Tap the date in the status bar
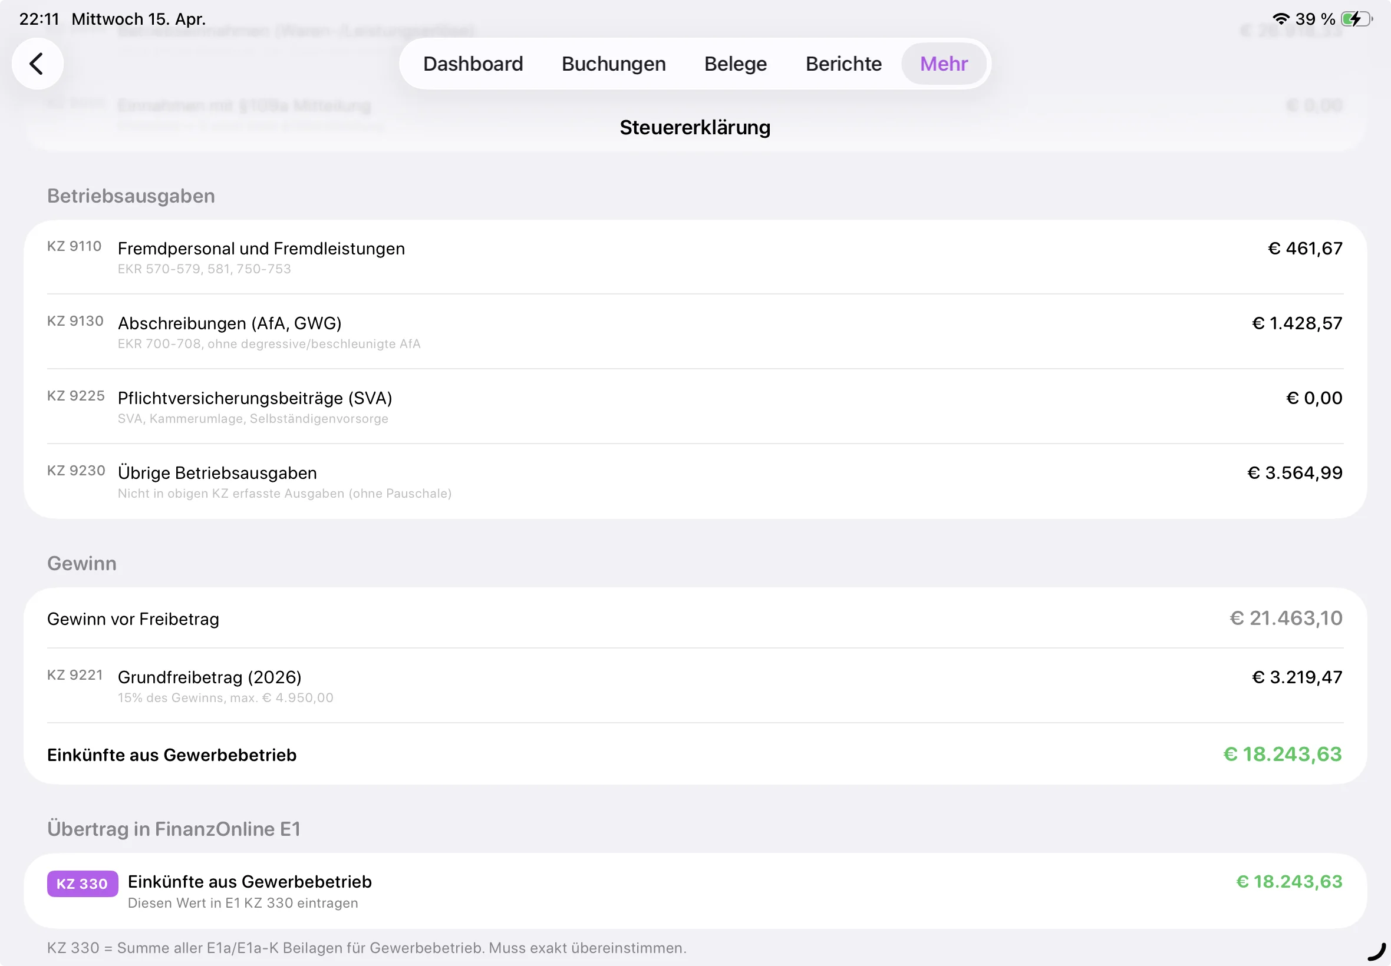Screen dimensions: 1391x966 (139, 19)
